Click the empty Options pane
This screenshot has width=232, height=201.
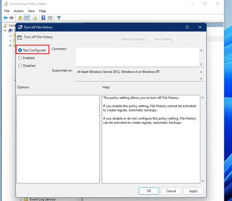click(58, 139)
